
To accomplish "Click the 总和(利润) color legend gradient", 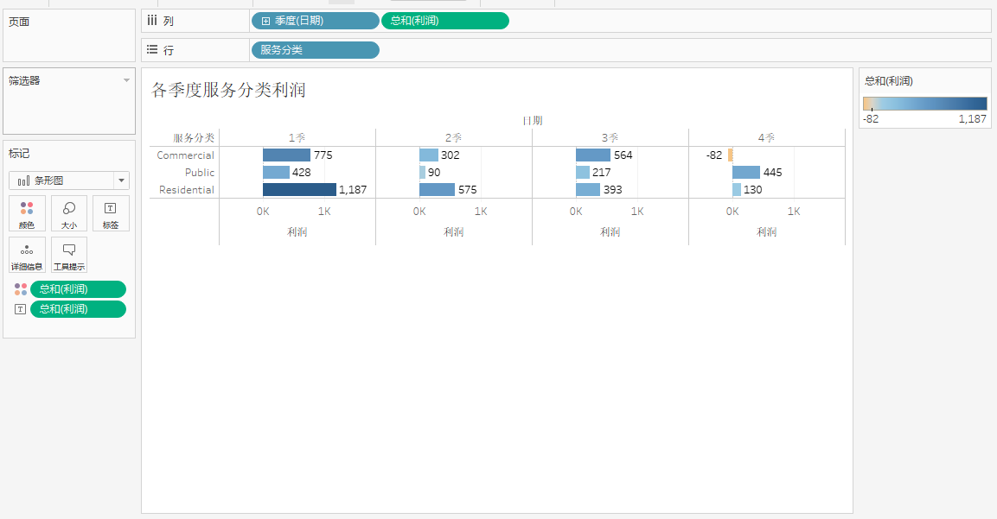I will pyautogui.click(x=924, y=104).
